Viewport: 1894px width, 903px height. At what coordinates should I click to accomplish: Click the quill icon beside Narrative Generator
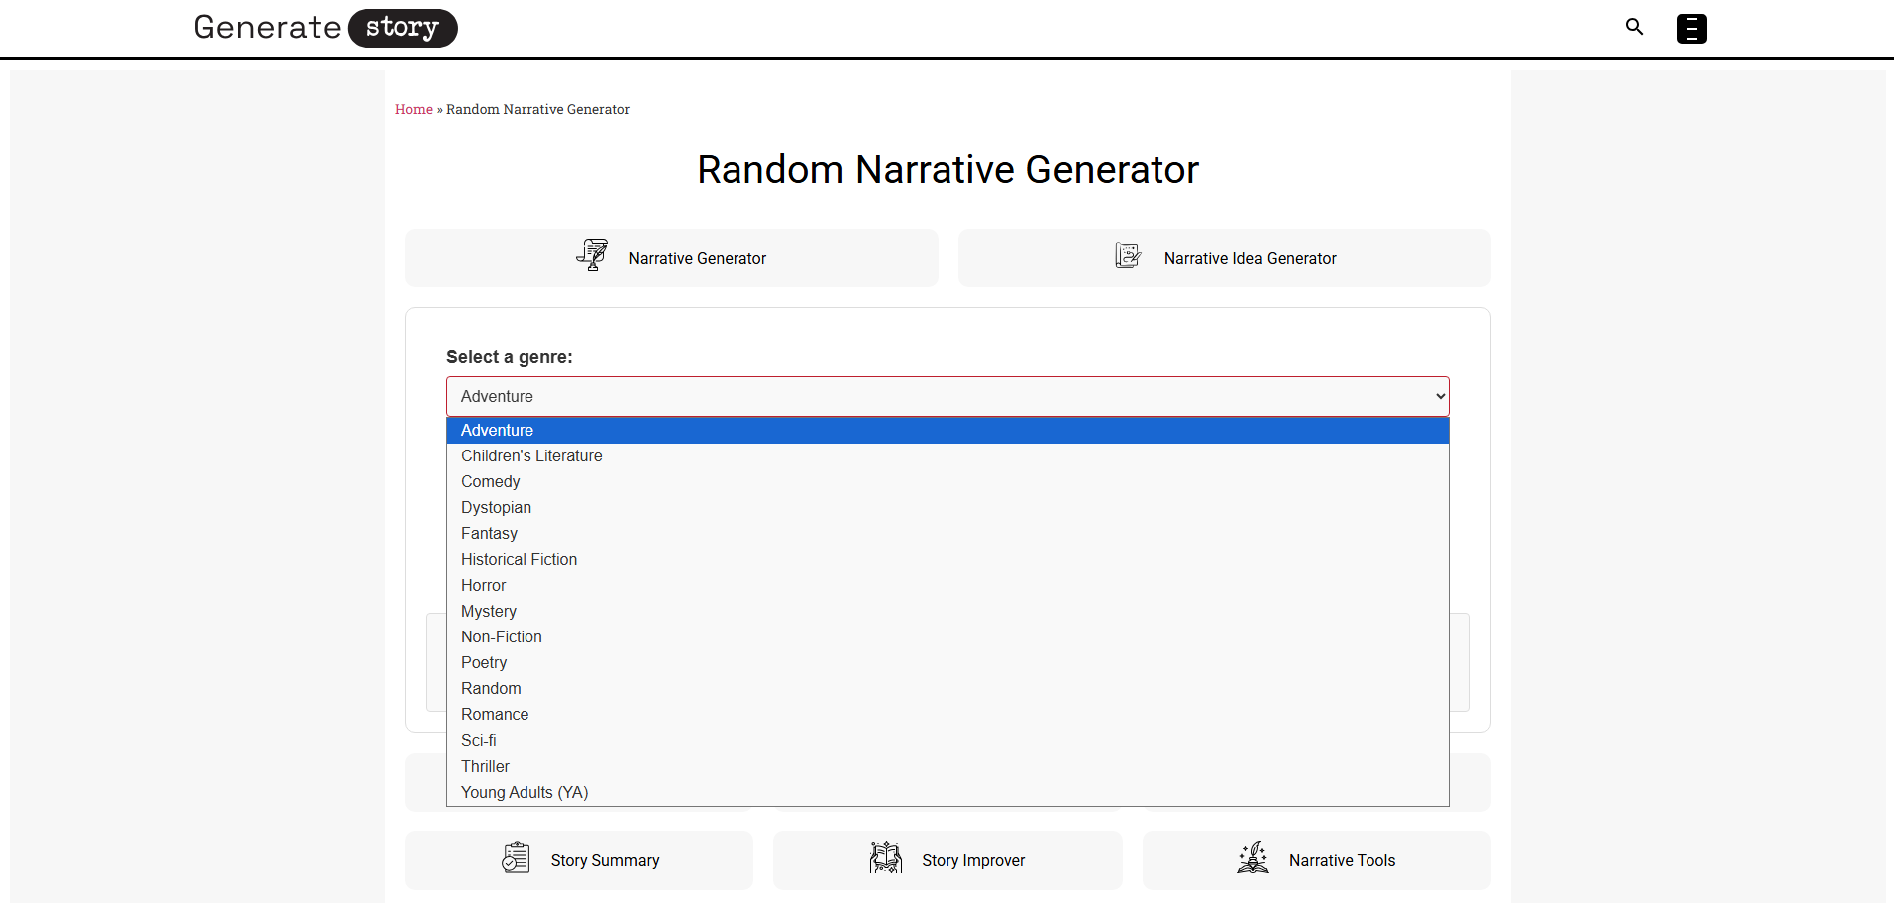tap(592, 256)
